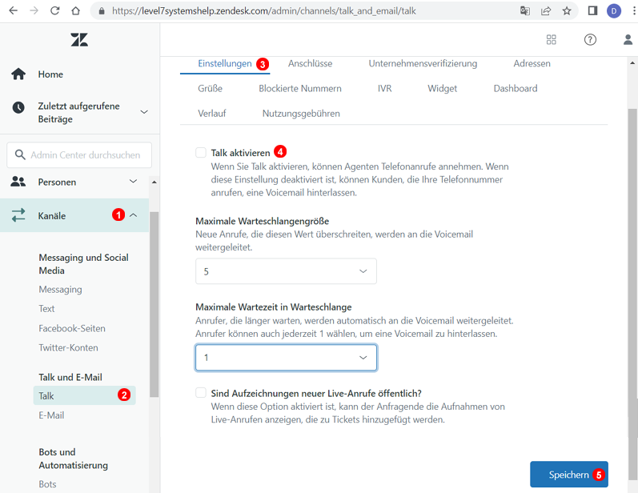Open the Blockierte Nummern tab

[x=300, y=88]
